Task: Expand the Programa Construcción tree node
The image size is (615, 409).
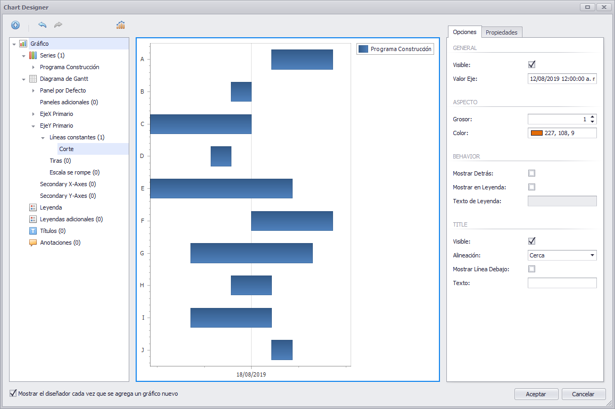Action: pos(34,67)
